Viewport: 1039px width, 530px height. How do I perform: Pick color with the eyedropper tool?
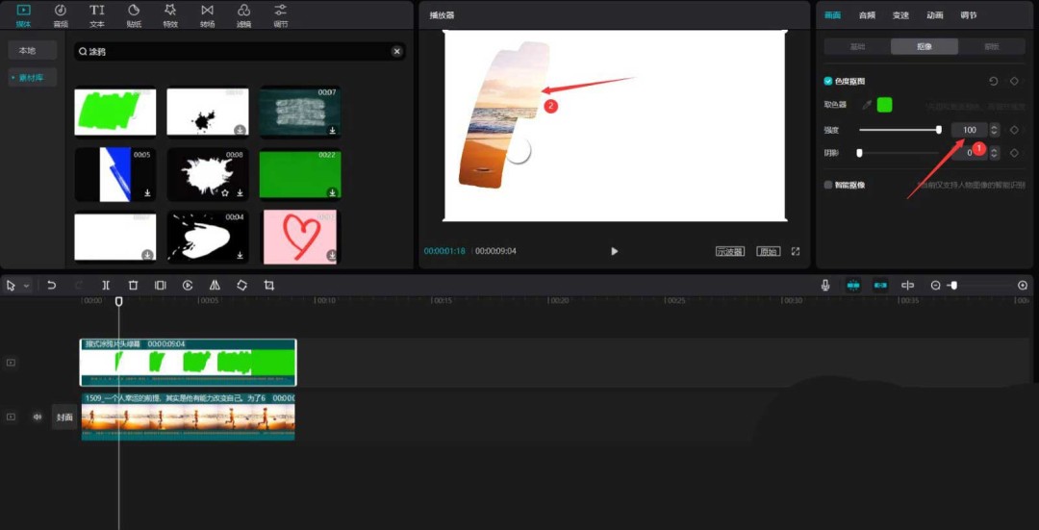(x=866, y=105)
